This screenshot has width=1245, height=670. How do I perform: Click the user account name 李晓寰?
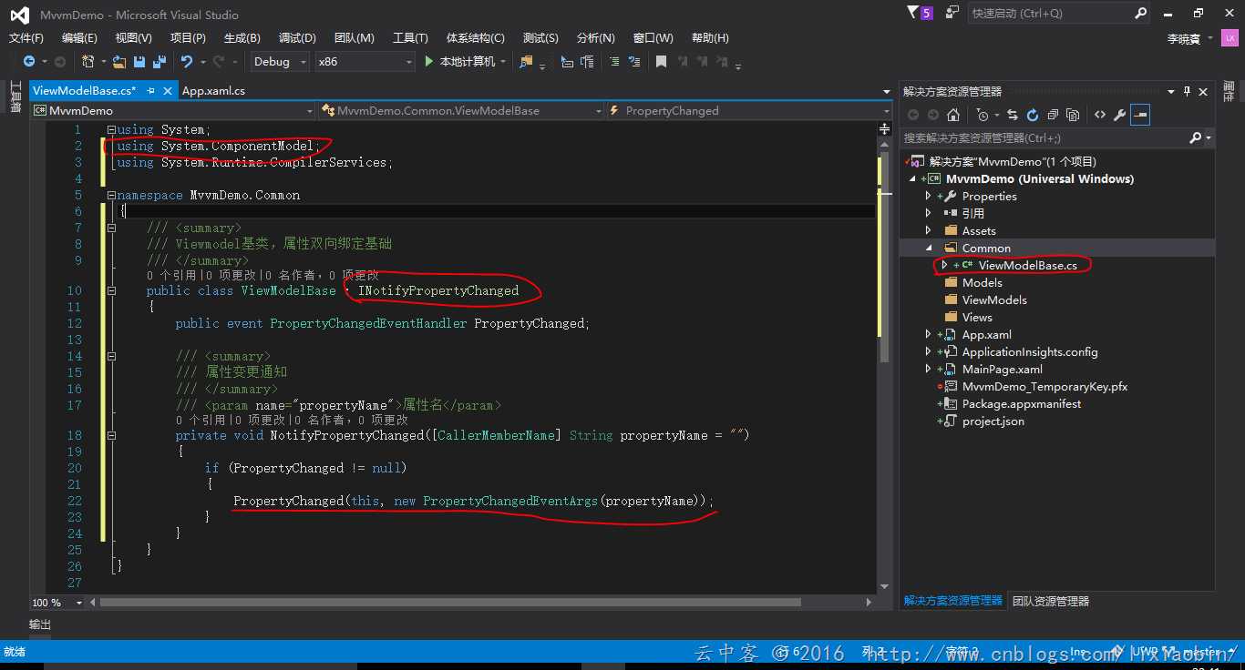[x=1184, y=38]
